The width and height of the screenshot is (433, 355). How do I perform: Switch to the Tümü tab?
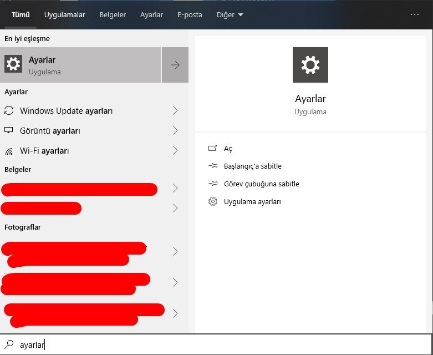[x=21, y=14]
